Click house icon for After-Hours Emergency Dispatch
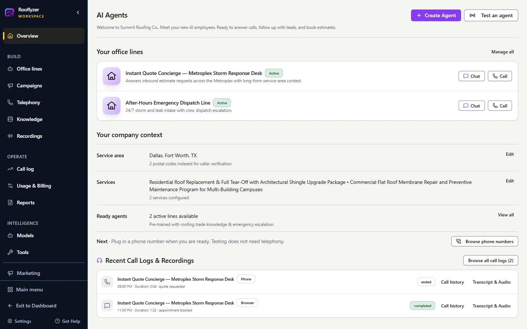This screenshot has height=329, width=527. (x=112, y=106)
